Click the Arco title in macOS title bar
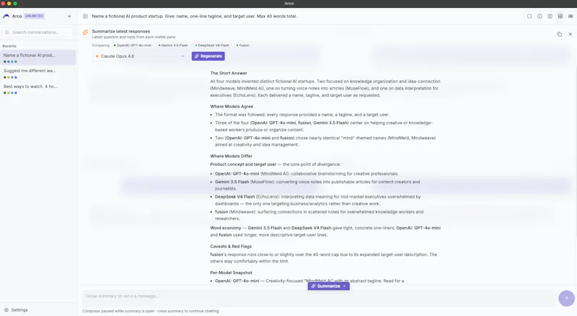Image resolution: width=577 pixels, height=316 pixels. (289, 4)
